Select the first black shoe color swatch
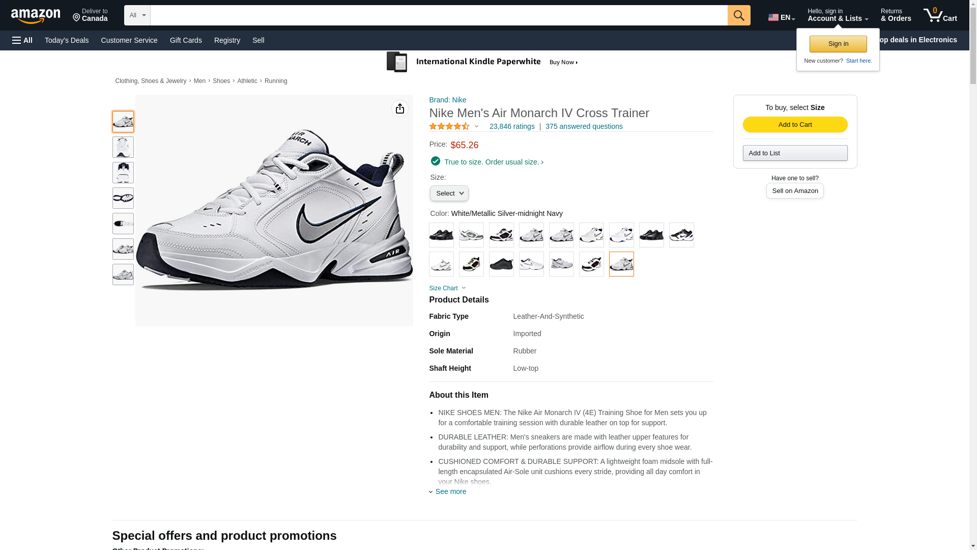 point(441,235)
